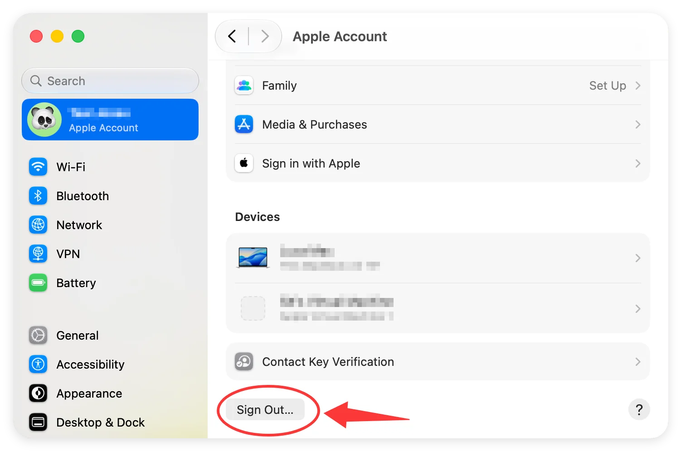Expand the Sign in with Apple chevron
The width and height of the screenshot is (681, 451).
click(638, 163)
